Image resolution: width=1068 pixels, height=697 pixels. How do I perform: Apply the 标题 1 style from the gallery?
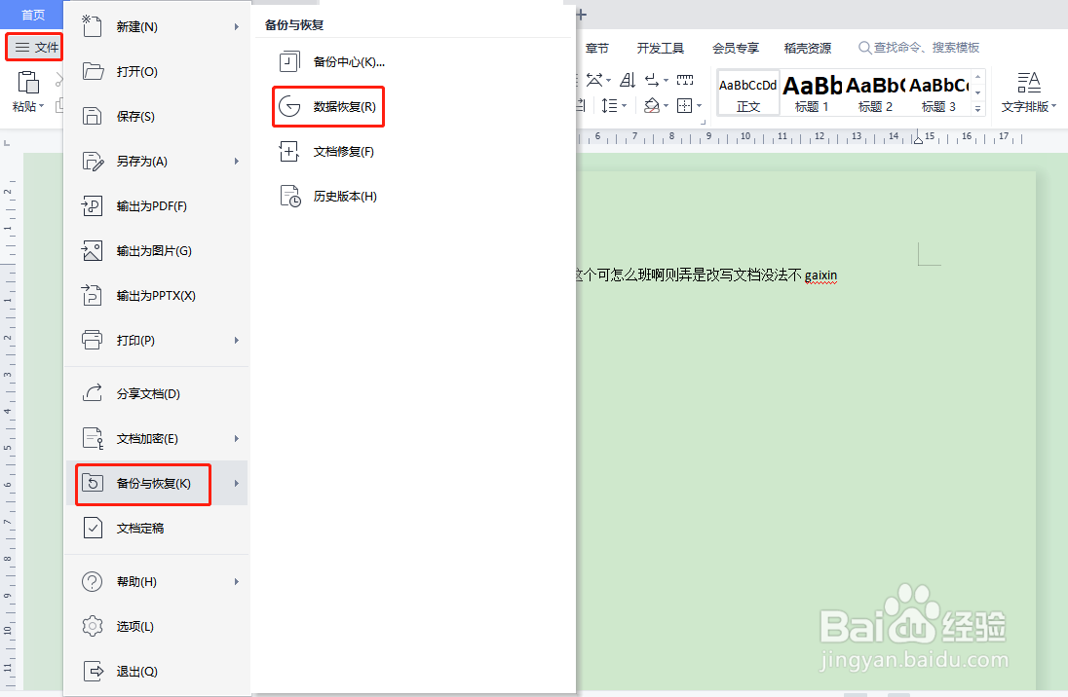click(811, 92)
